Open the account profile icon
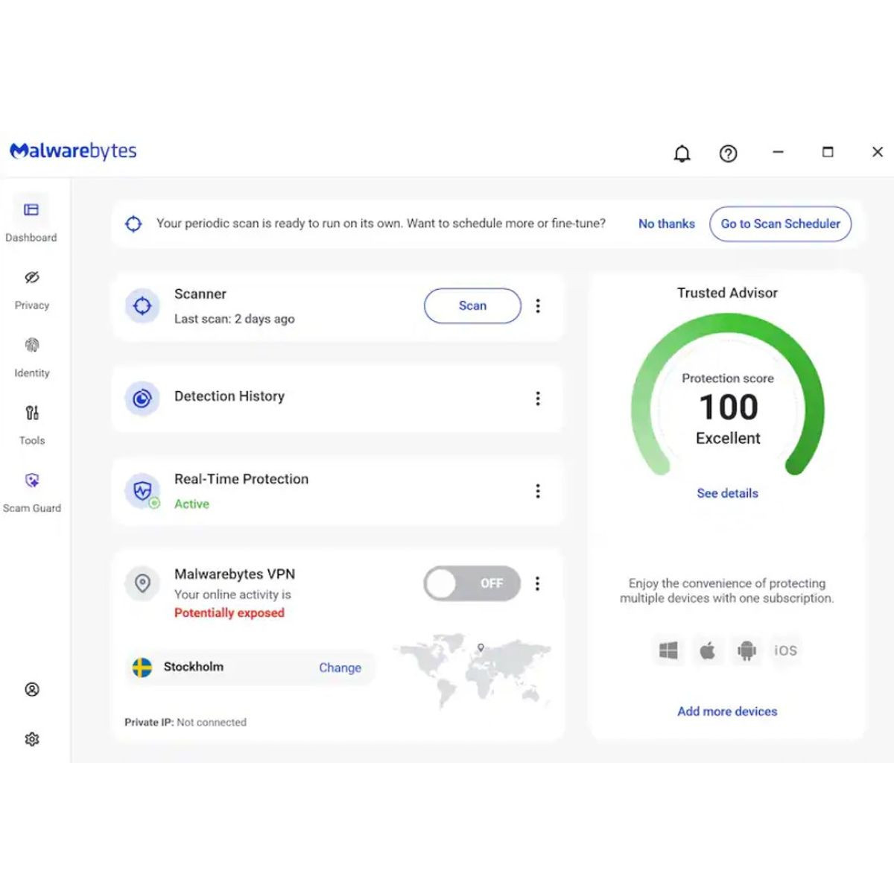Viewport: 894px width, 894px height. pos(32,689)
